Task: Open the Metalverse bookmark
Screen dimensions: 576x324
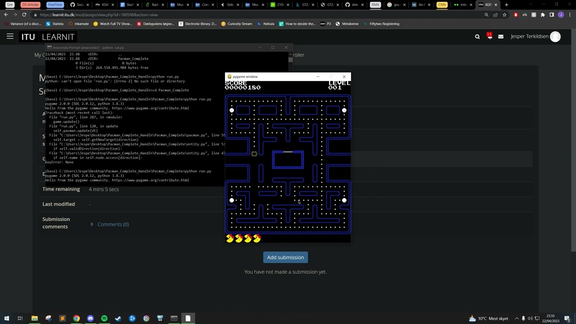Action: pos(347,24)
